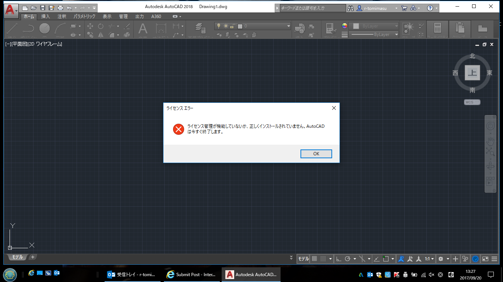The image size is (503, 282).
Task: Select the Line tool in the ribbon
Action: (x=13, y=29)
